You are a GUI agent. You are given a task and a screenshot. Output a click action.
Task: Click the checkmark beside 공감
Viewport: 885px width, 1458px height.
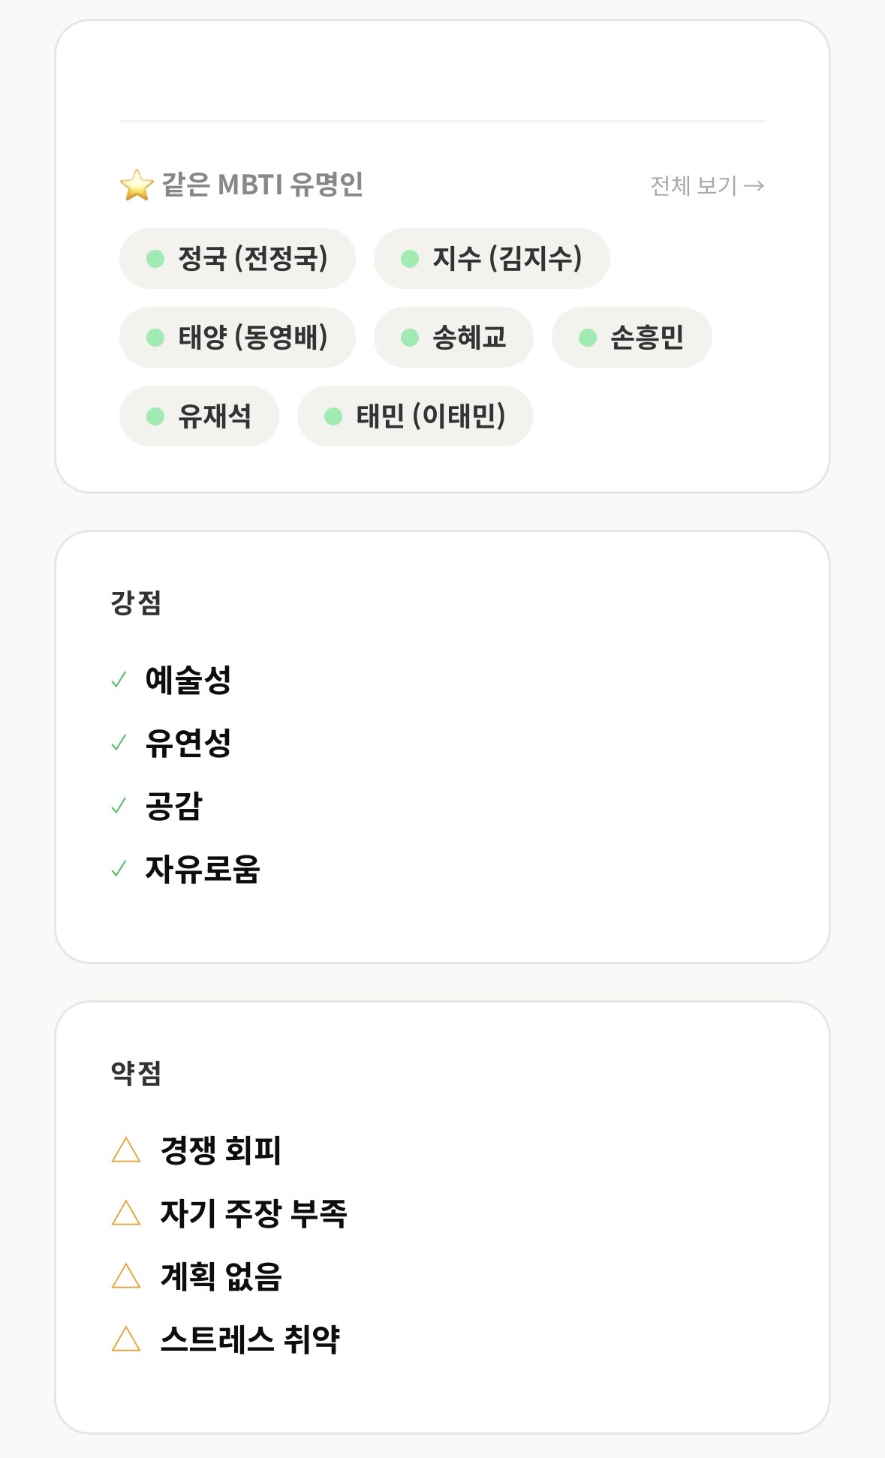pyautogui.click(x=119, y=807)
